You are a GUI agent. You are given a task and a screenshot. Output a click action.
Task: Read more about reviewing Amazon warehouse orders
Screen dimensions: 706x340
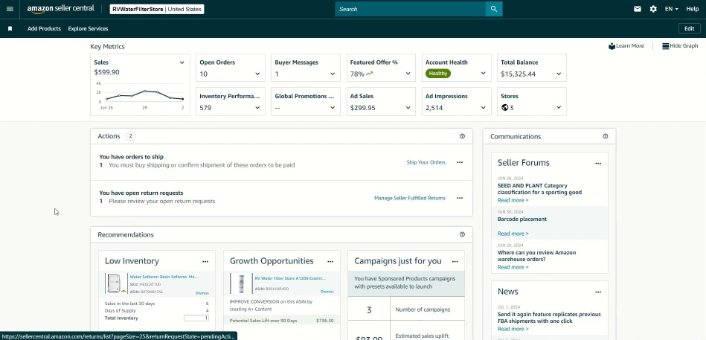[513, 267]
